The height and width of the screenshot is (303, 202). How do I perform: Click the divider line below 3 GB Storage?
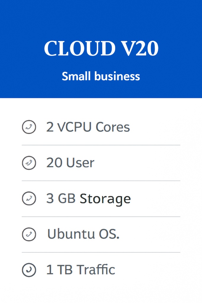[101, 217]
